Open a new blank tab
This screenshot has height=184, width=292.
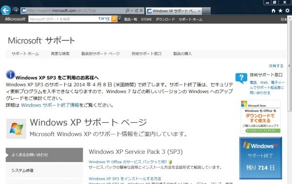pyautogui.click(x=206, y=11)
